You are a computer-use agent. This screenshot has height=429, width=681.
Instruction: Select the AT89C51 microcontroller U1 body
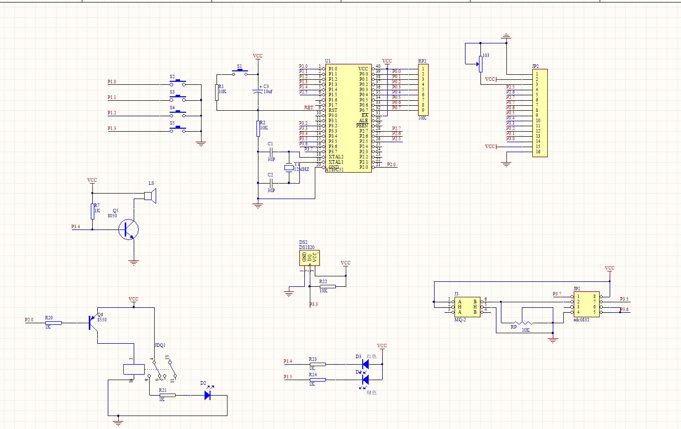[x=349, y=118]
